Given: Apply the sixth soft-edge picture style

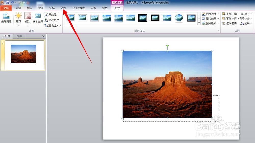Looking at the screenshot, I should pyautogui.click(x=131, y=18).
